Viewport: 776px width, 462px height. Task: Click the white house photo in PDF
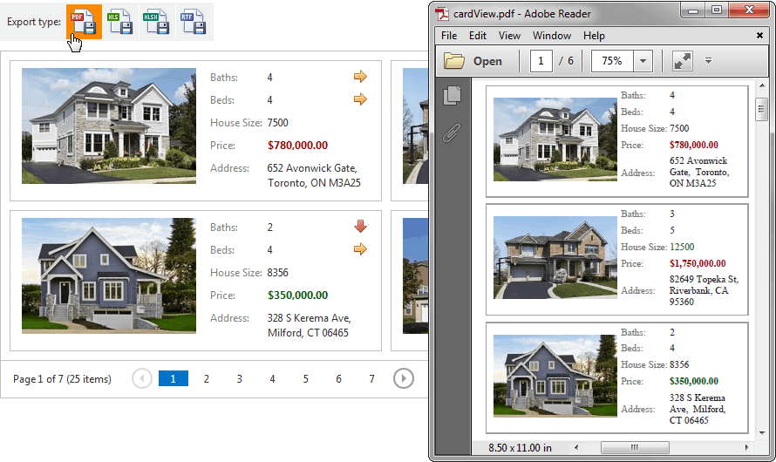555,139
